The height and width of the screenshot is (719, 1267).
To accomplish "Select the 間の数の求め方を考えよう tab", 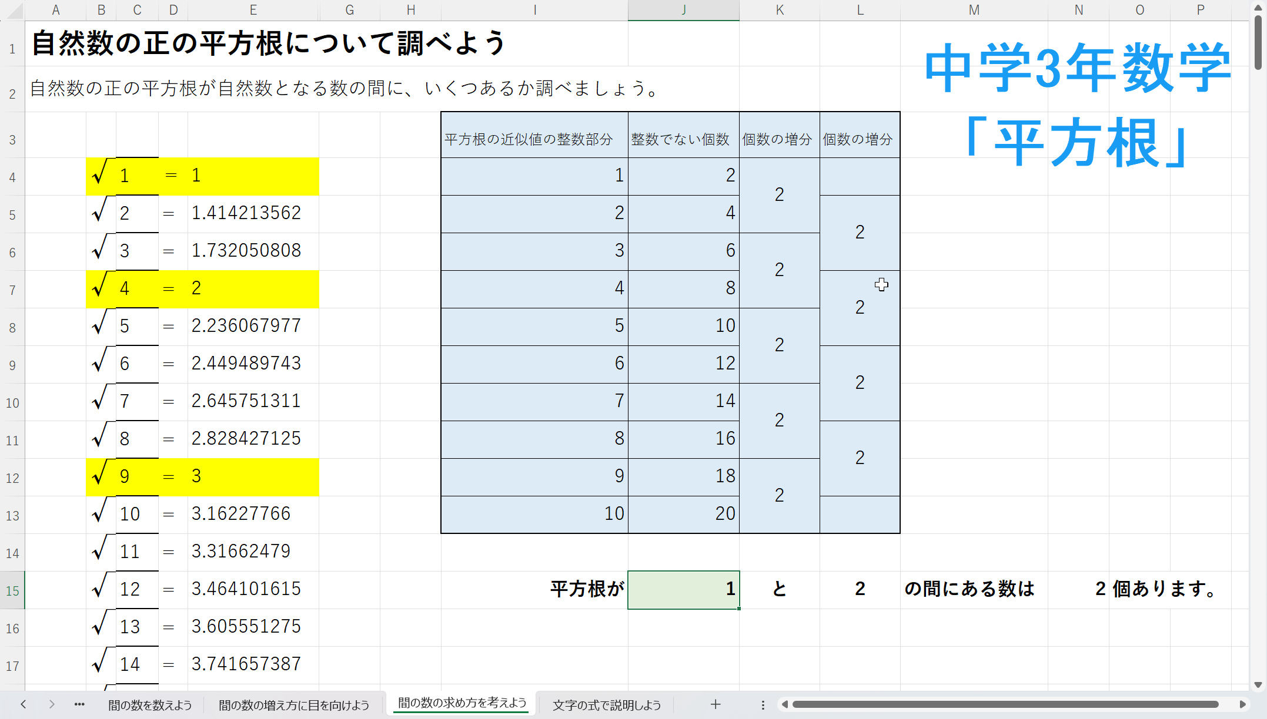I will click(462, 703).
